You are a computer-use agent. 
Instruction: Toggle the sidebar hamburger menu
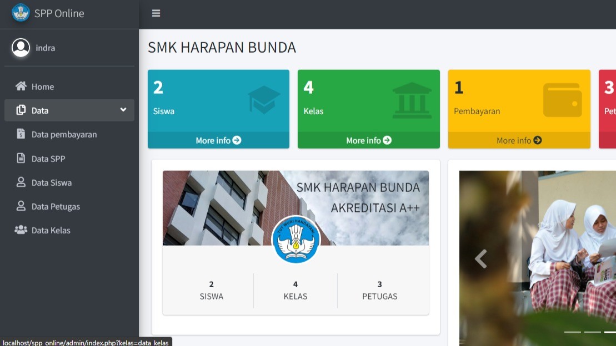(156, 13)
